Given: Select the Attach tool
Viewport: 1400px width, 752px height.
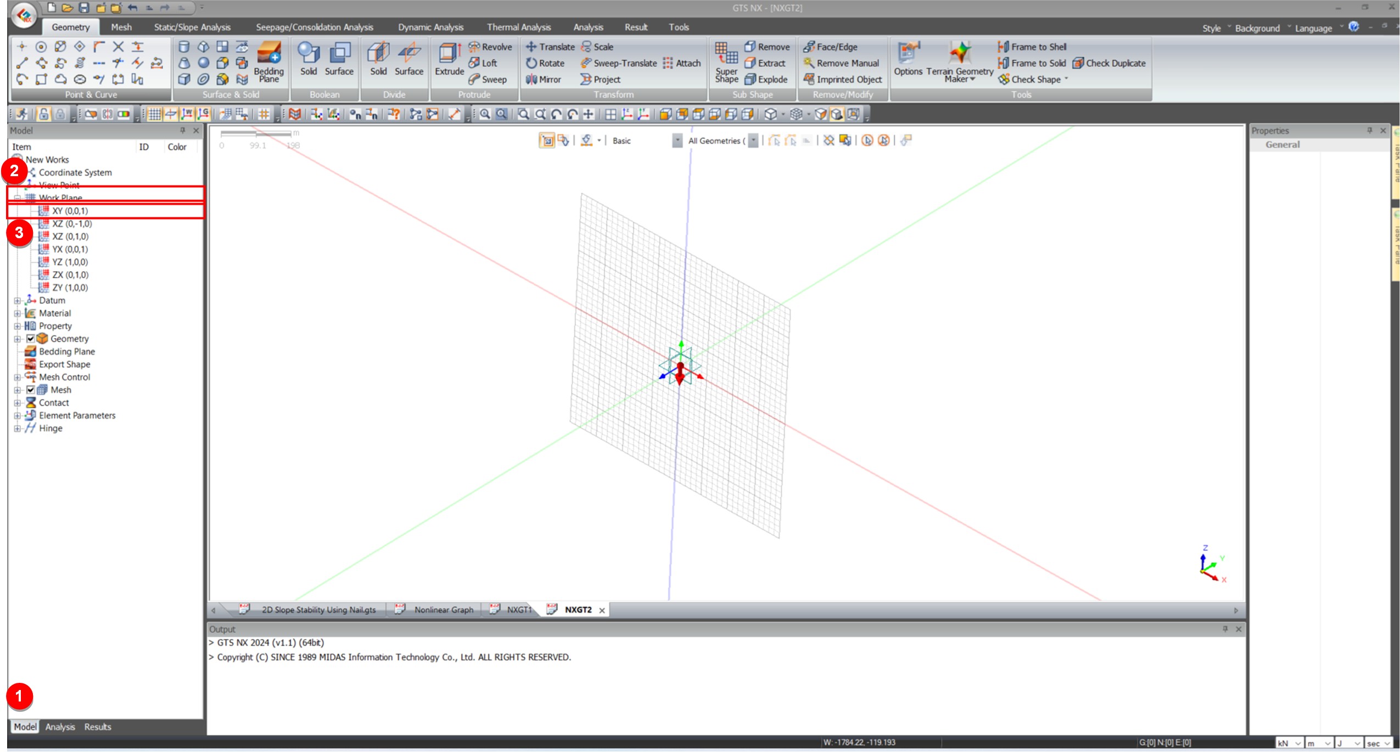Looking at the screenshot, I should 682,63.
